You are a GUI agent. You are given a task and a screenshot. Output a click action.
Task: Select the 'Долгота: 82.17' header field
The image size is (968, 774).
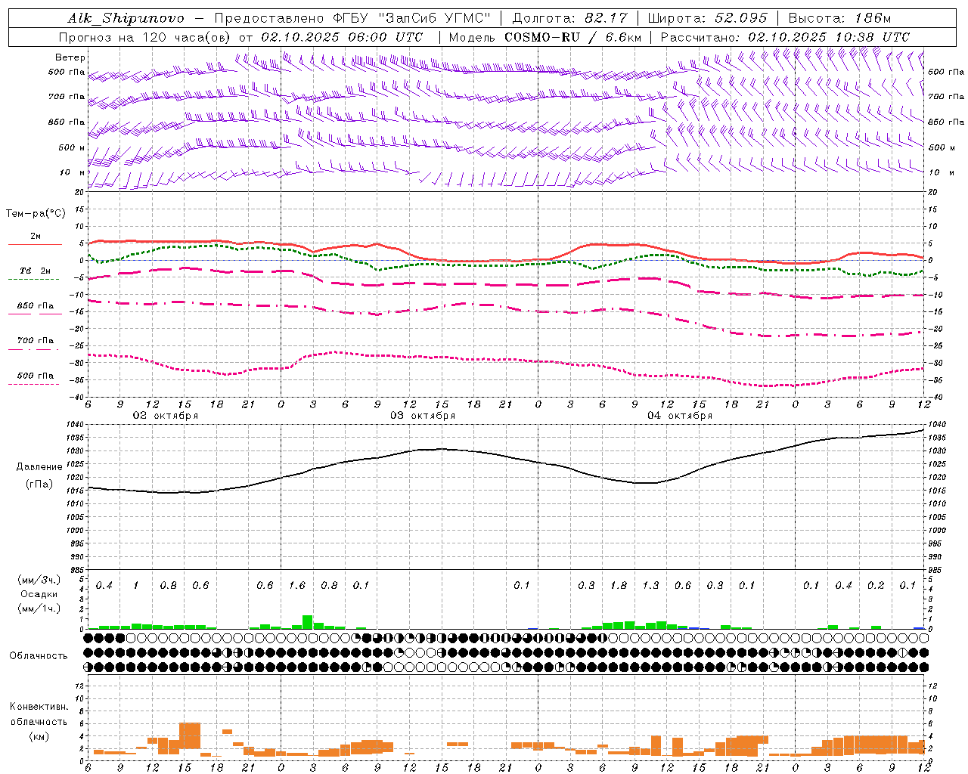pyautogui.click(x=571, y=18)
